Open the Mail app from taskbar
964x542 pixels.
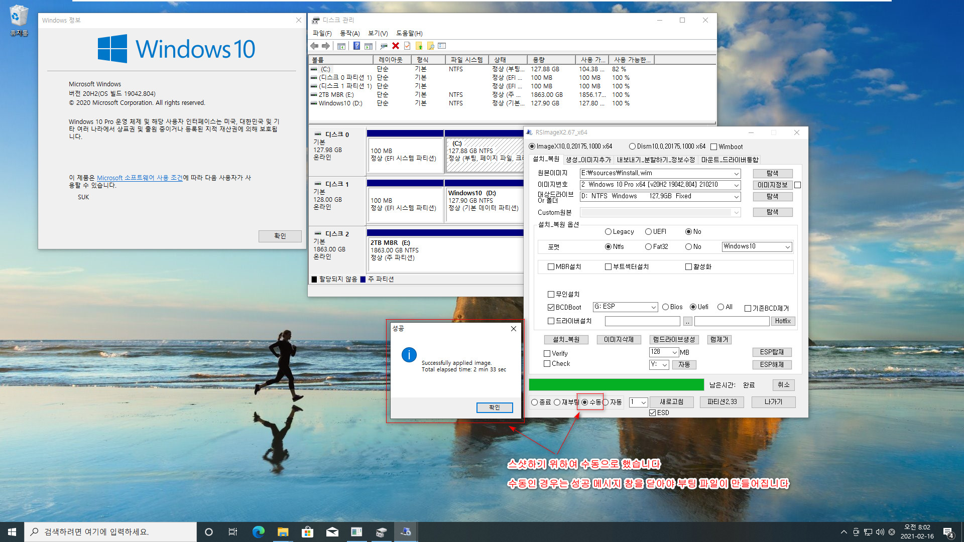[332, 532]
